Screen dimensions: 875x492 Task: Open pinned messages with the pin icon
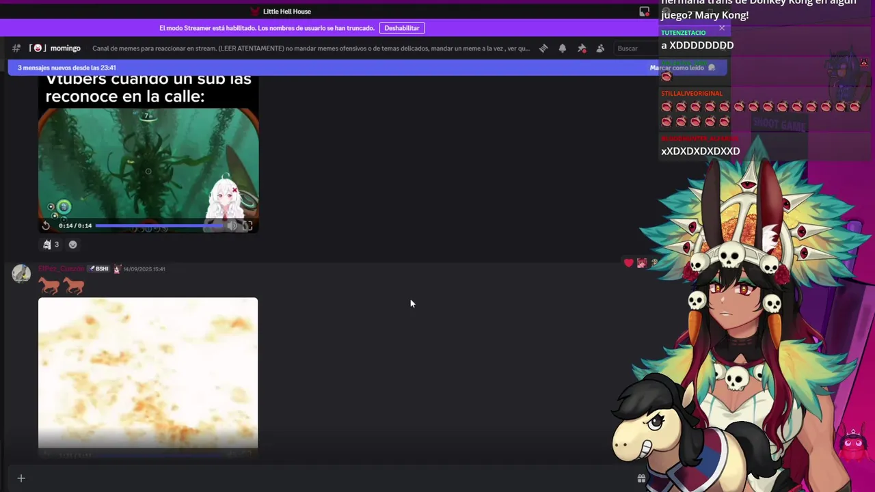(582, 49)
